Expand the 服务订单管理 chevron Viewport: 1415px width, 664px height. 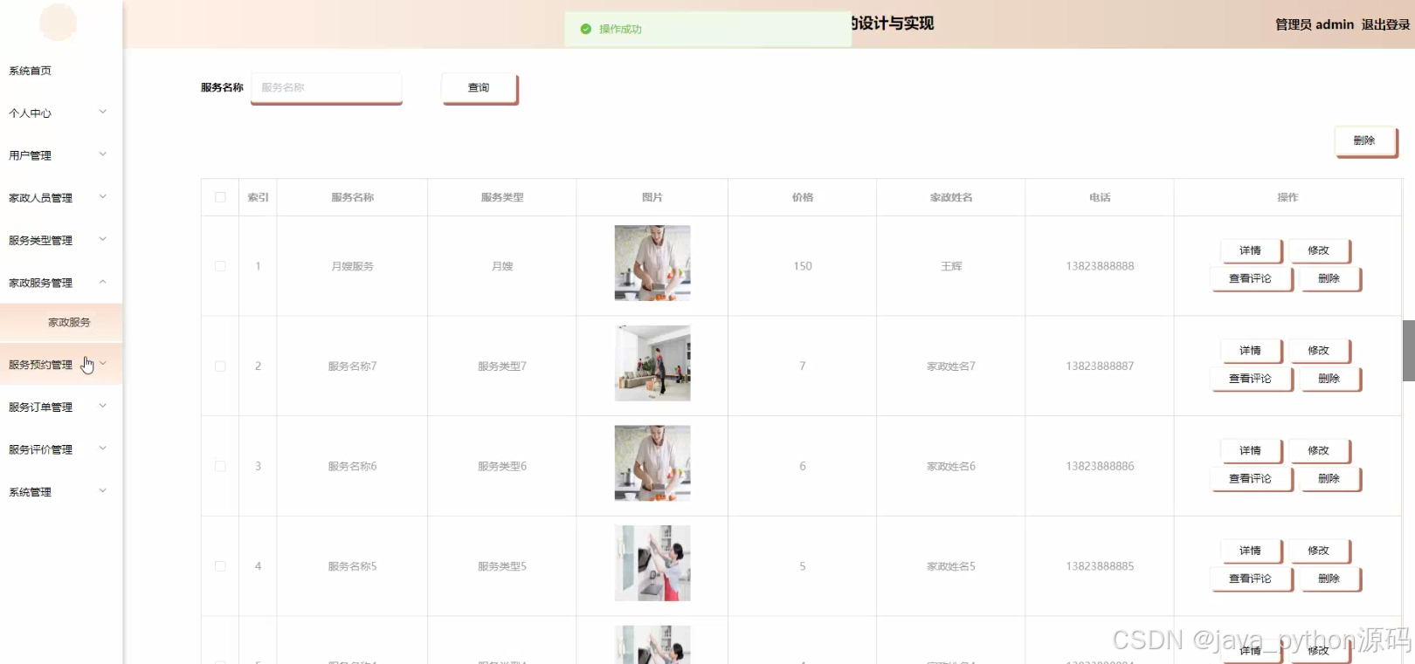pyautogui.click(x=103, y=406)
